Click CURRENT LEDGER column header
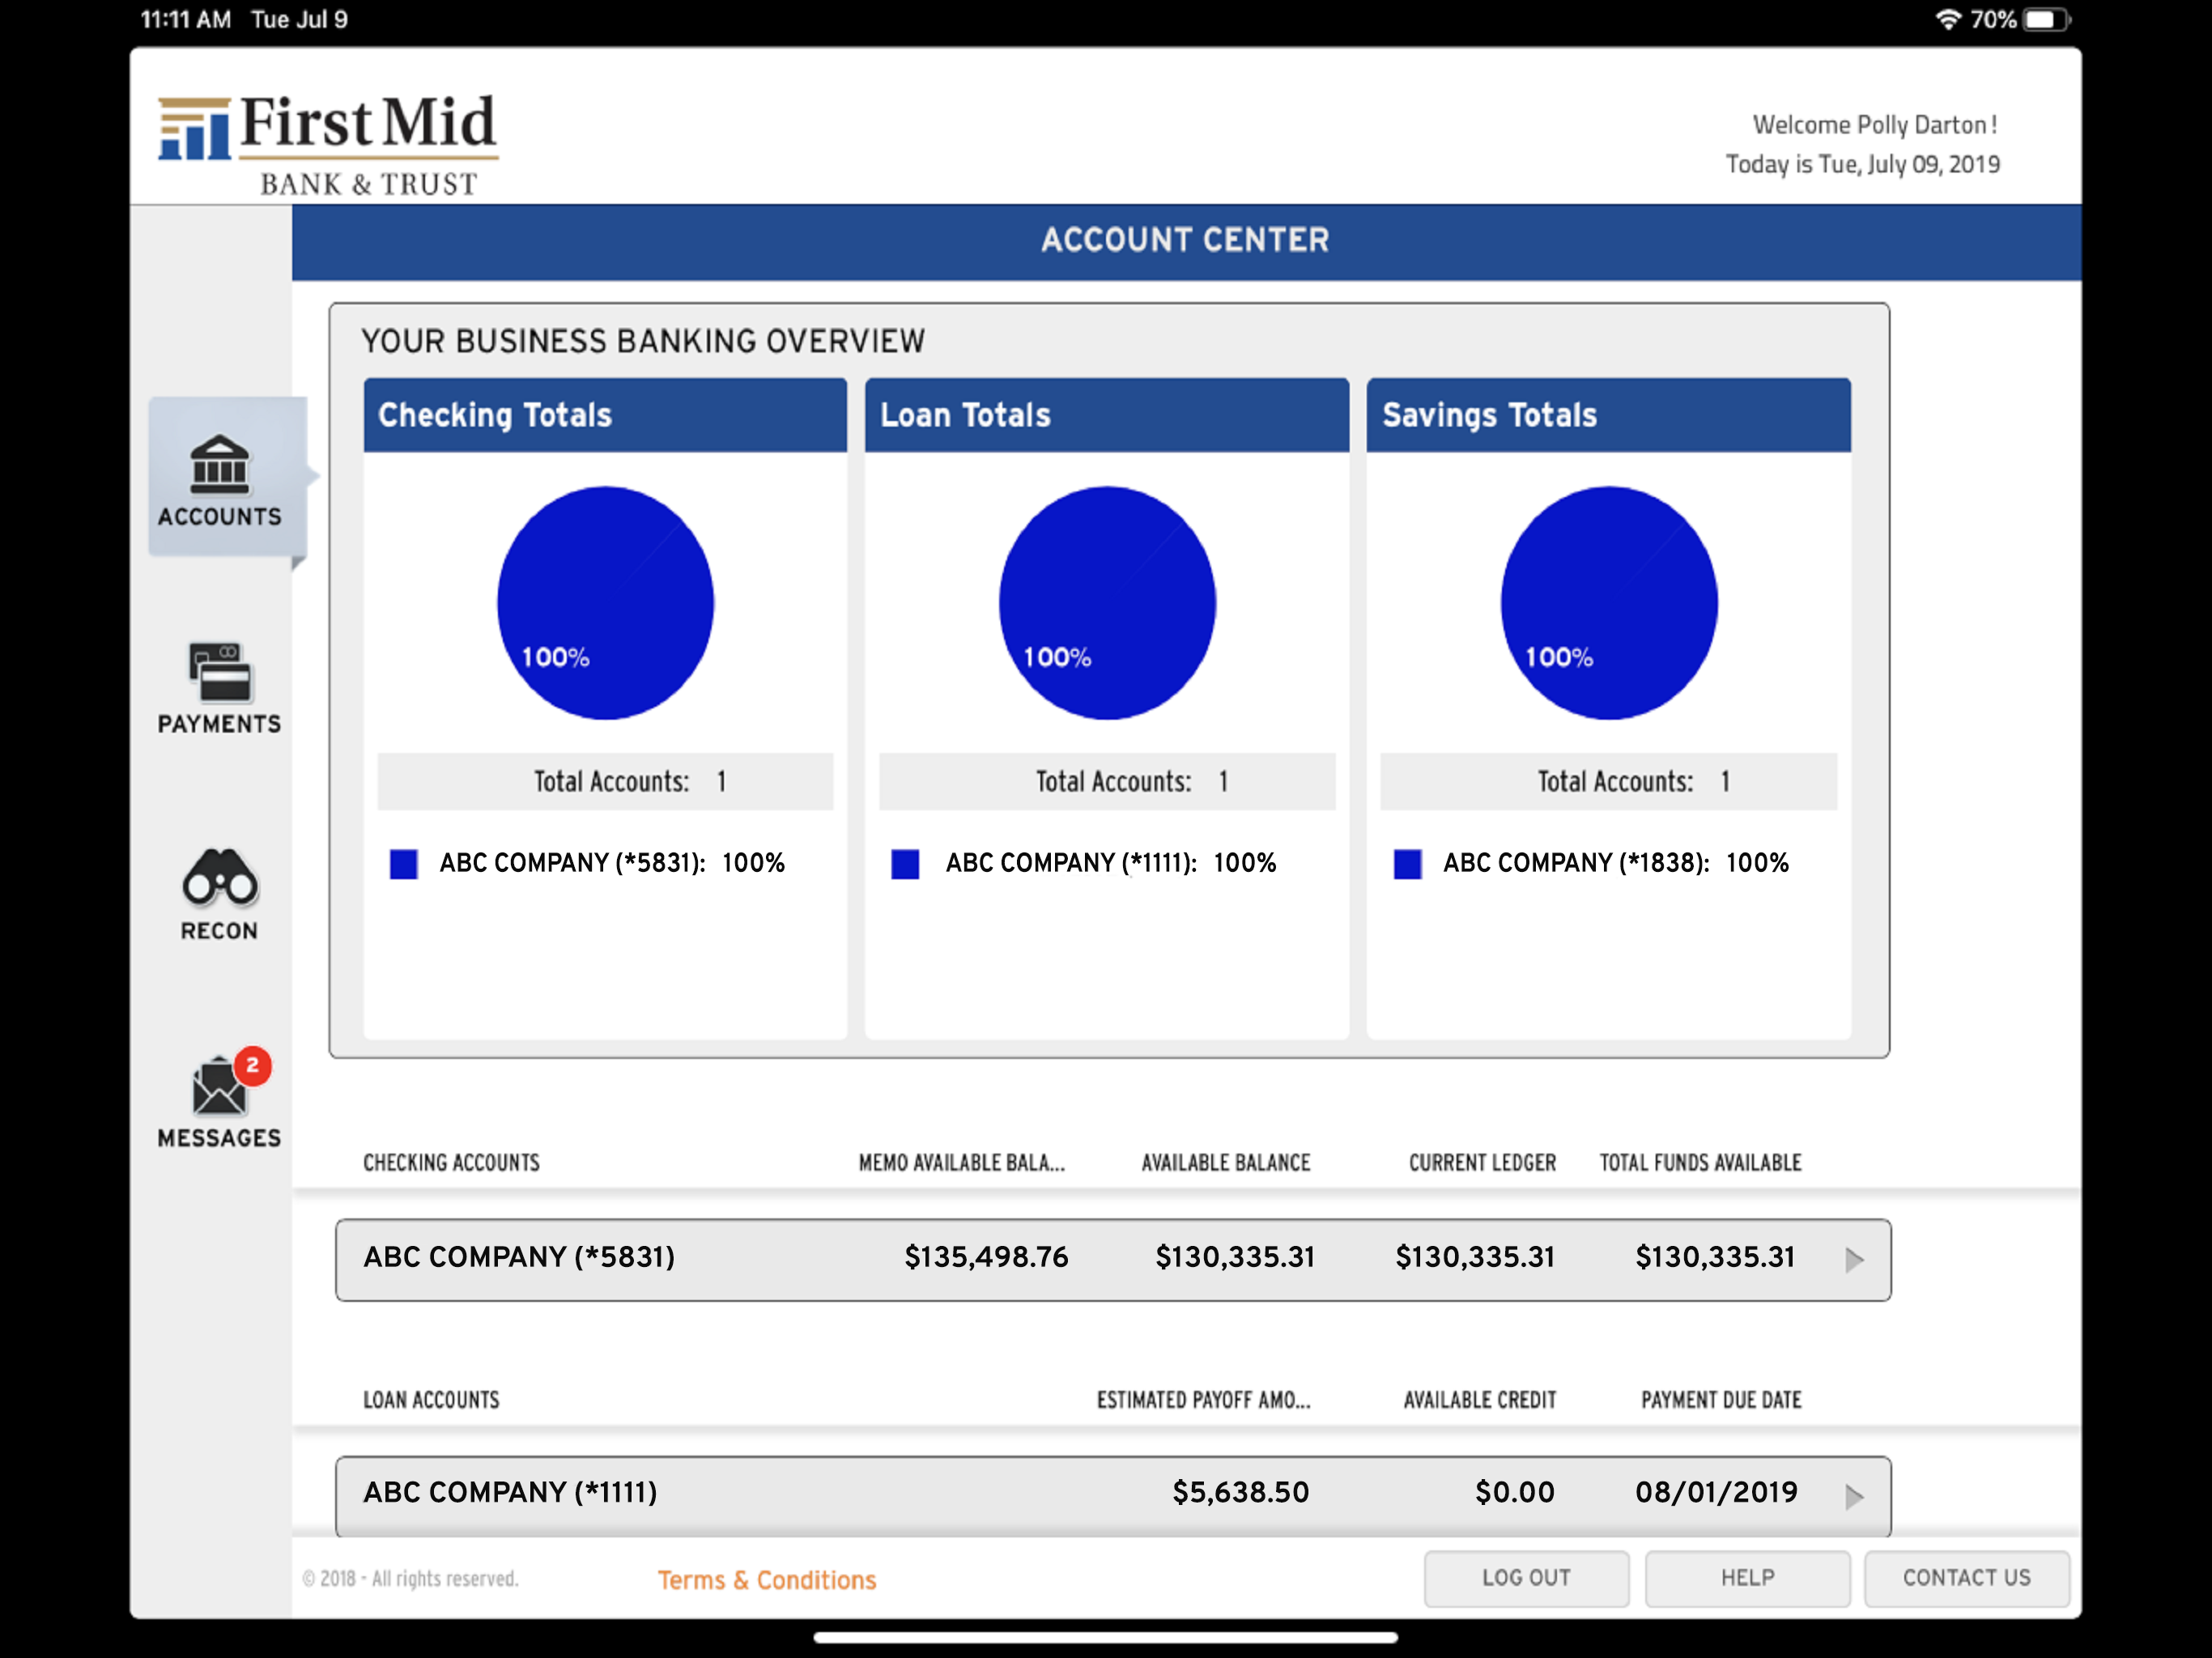This screenshot has width=2212, height=1658. (x=1482, y=1163)
